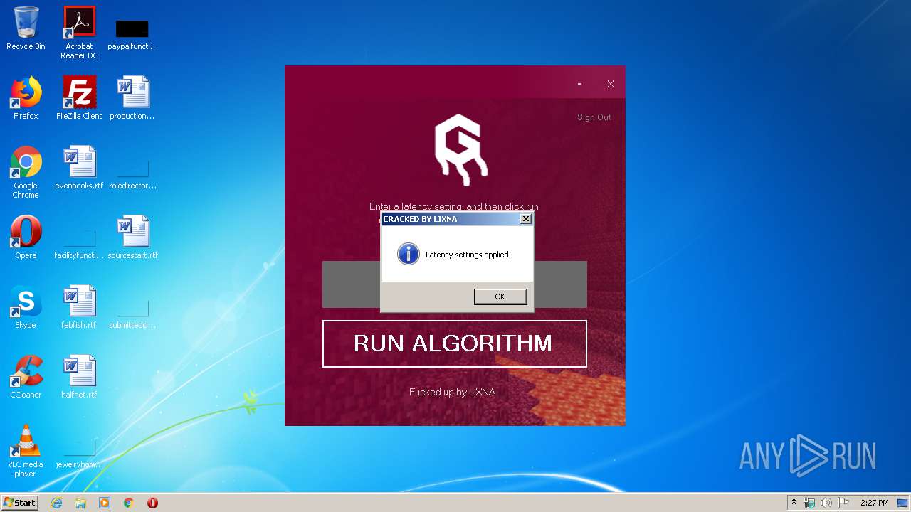Show hidden system tray icons

pyautogui.click(x=794, y=503)
